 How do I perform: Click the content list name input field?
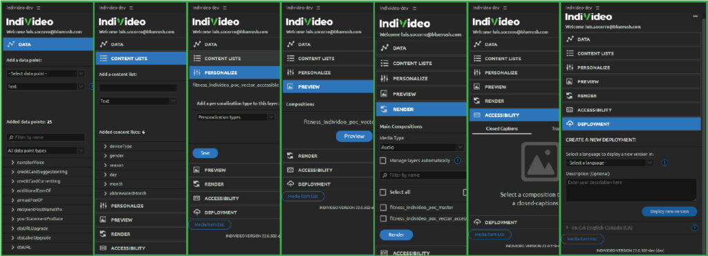[x=138, y=88]
